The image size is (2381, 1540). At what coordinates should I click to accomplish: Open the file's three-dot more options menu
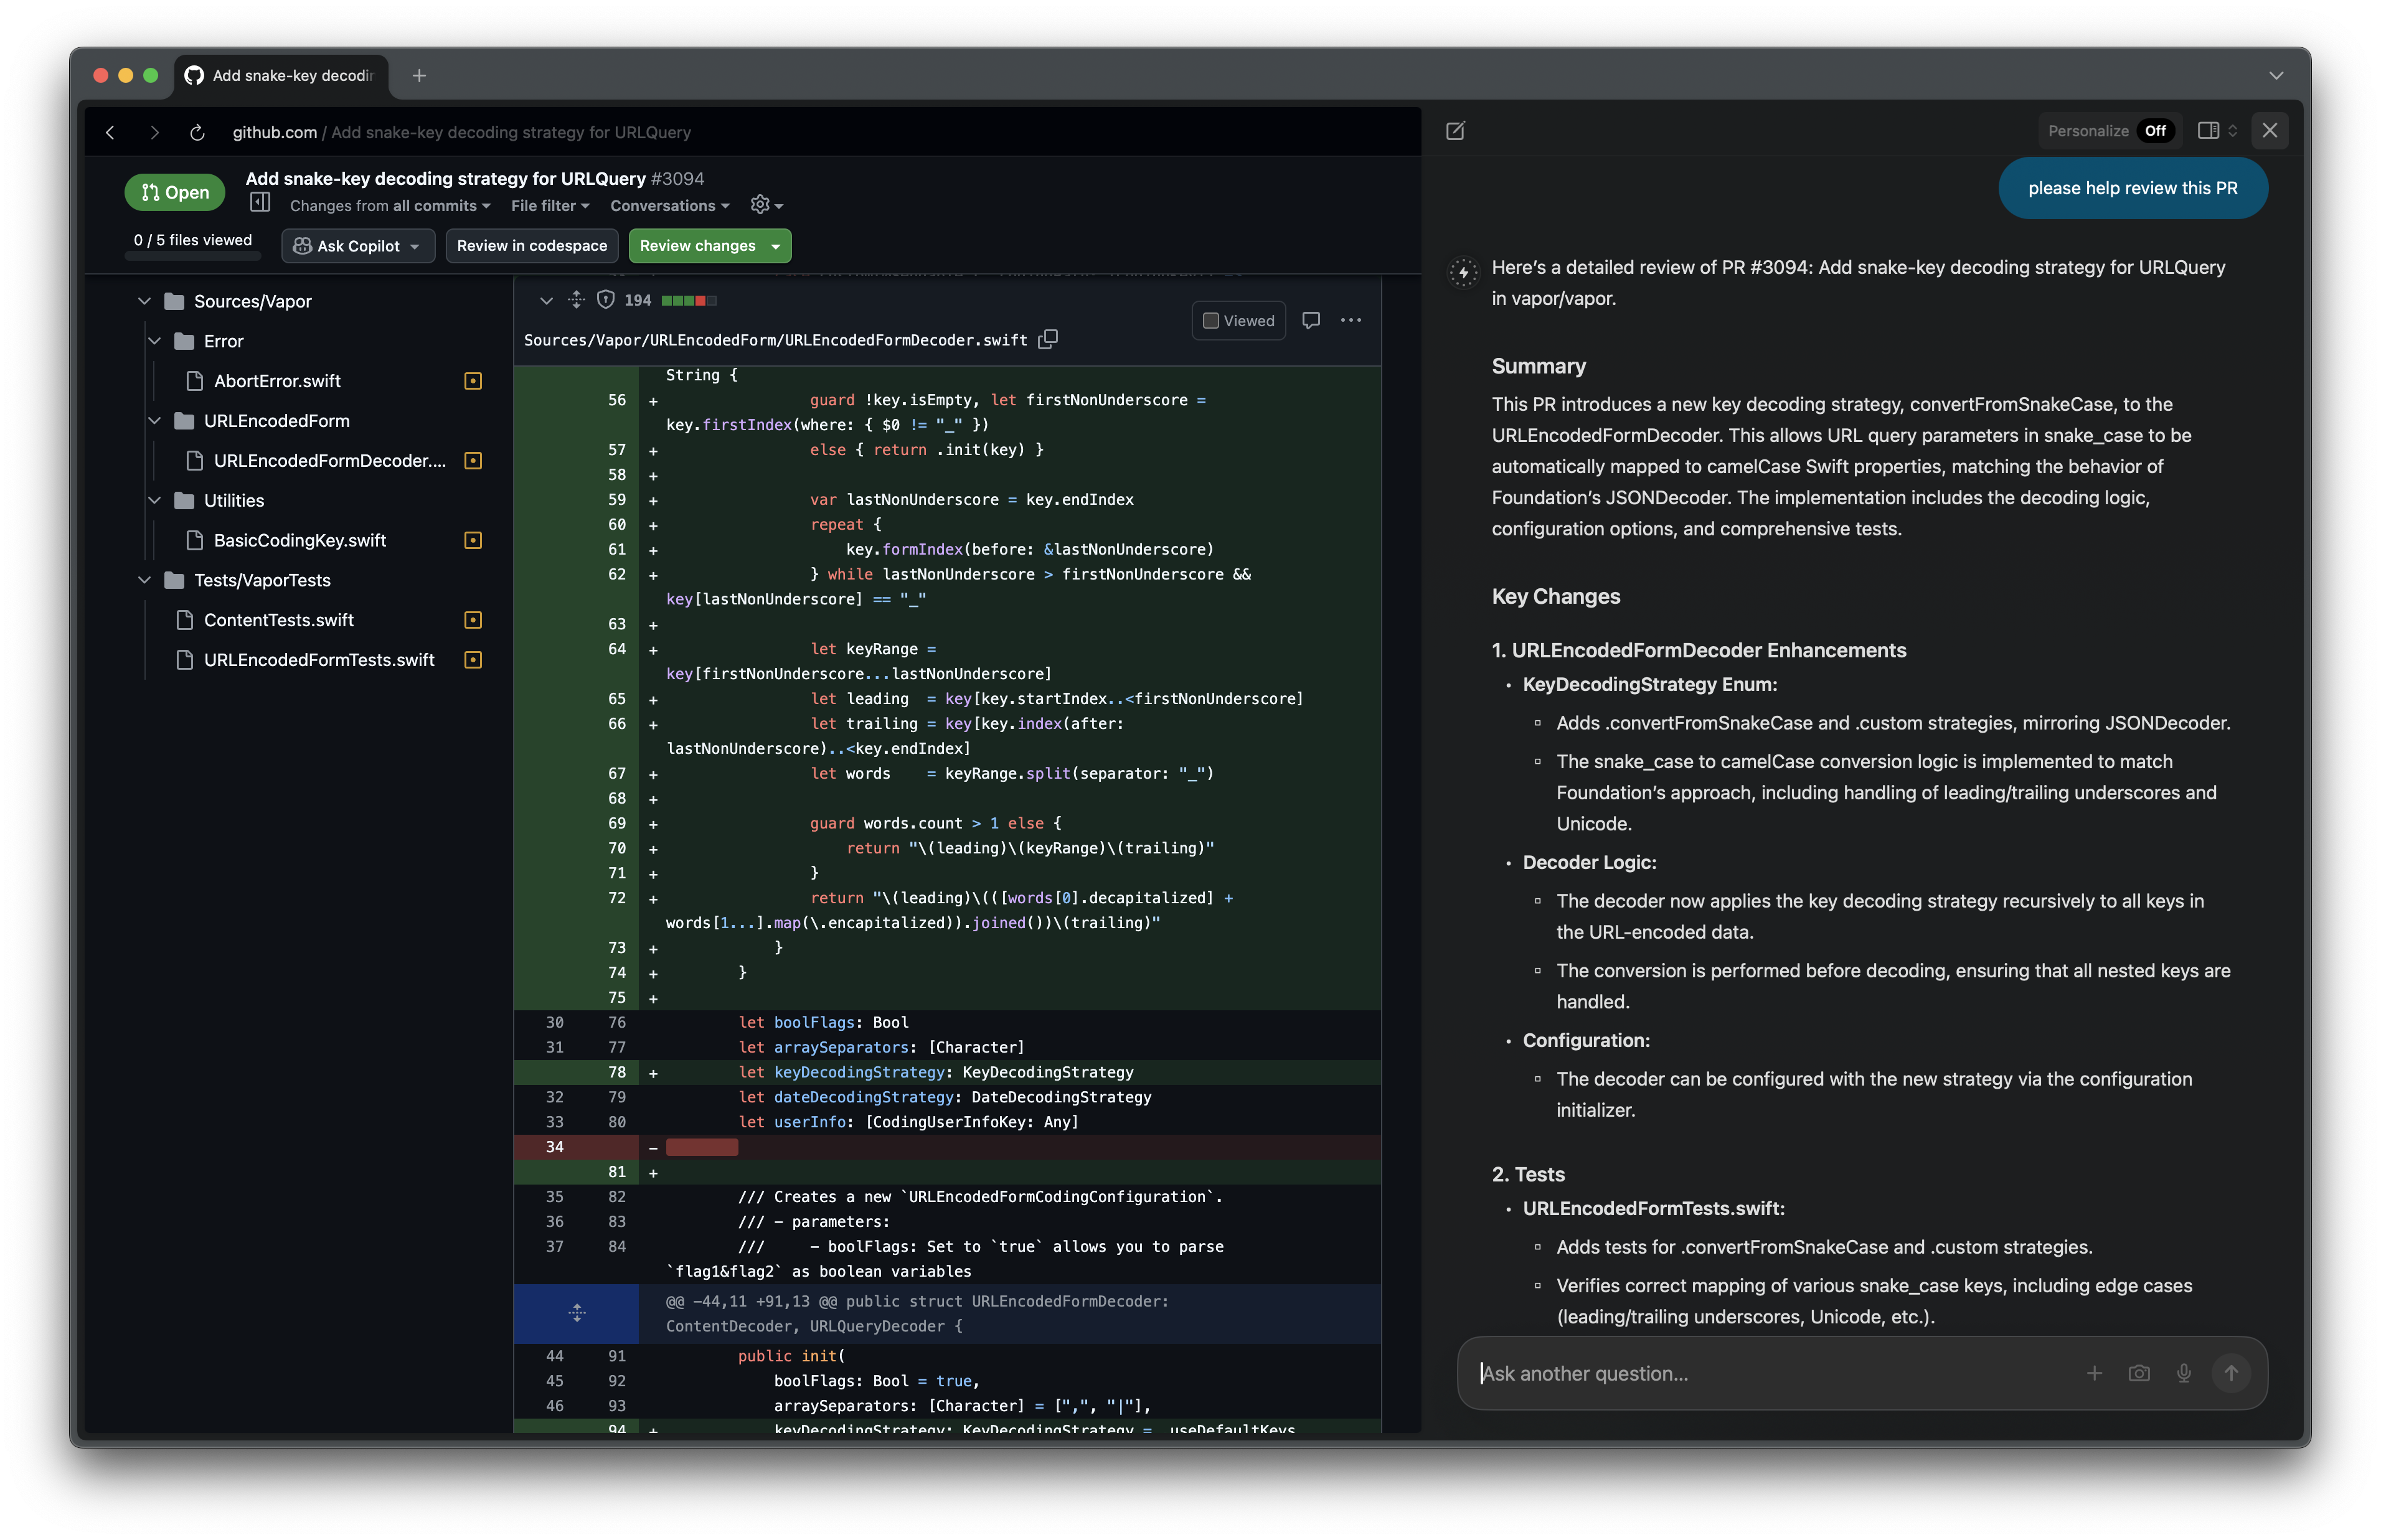point(1350,320)
